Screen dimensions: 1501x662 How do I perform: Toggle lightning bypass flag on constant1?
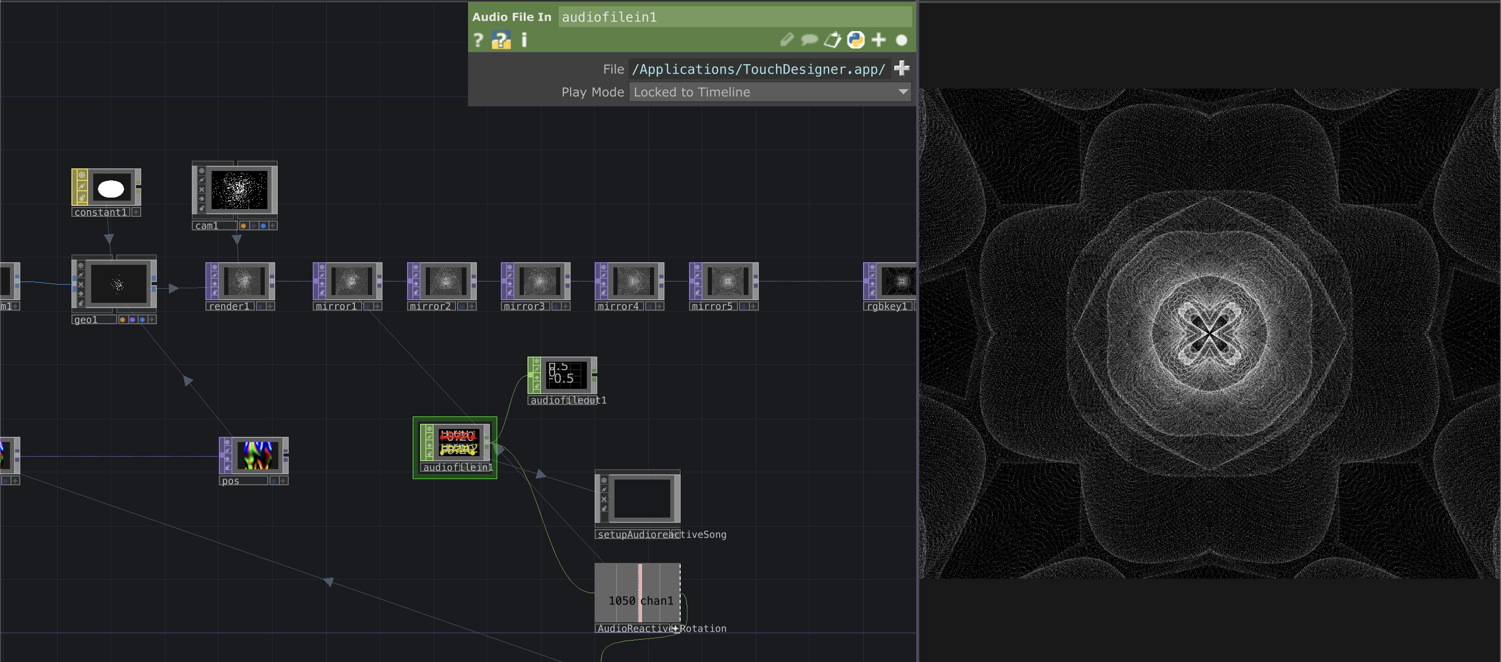tap(82, 186)
